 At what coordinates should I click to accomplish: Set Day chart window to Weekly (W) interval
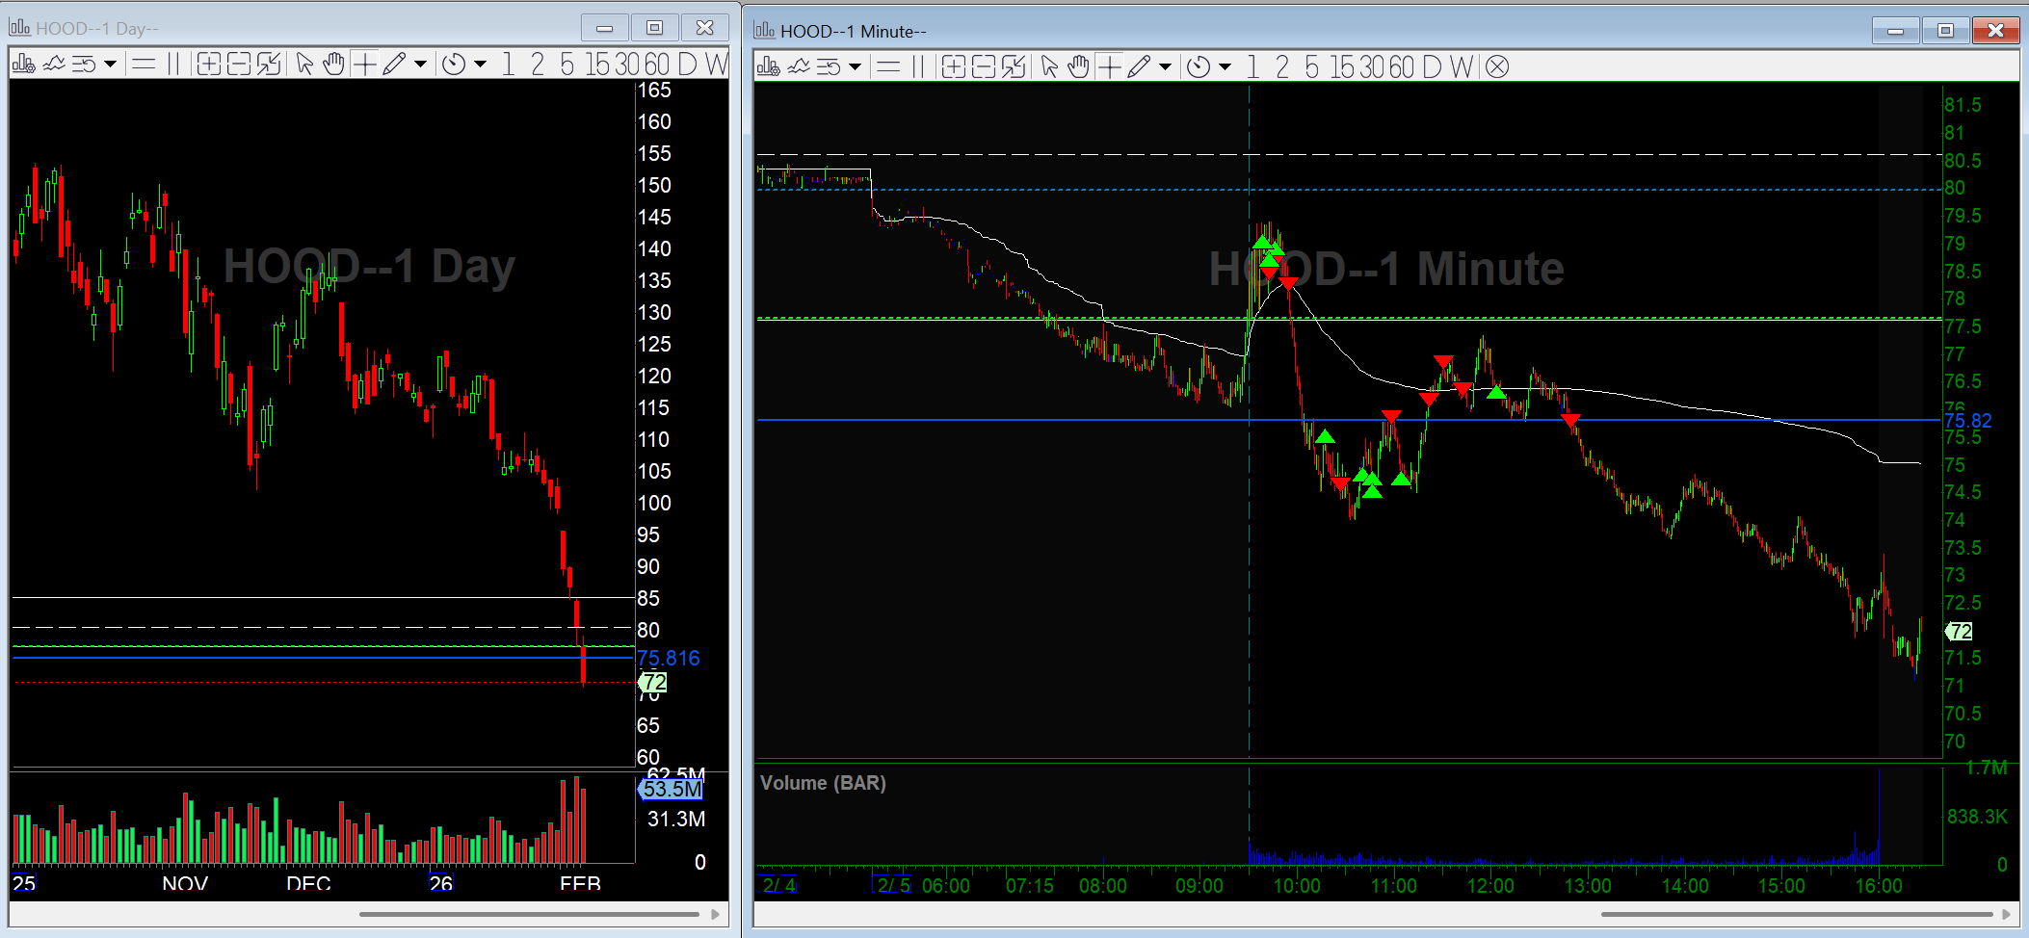pyautogui.click(x=716, y=65)
